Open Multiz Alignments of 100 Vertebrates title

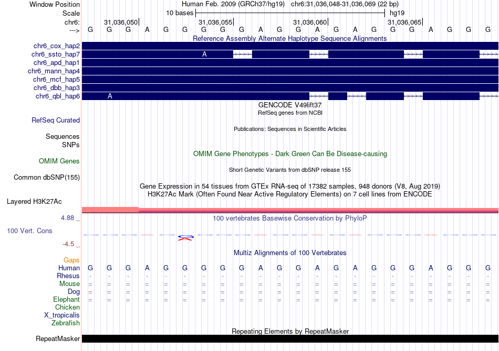click(x=290, y=253)
